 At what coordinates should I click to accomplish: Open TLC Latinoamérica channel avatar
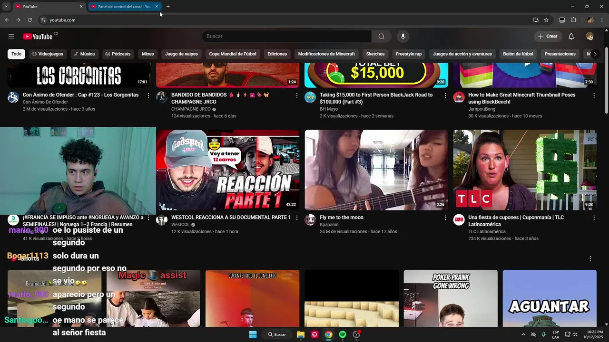[x=459, y=220]
